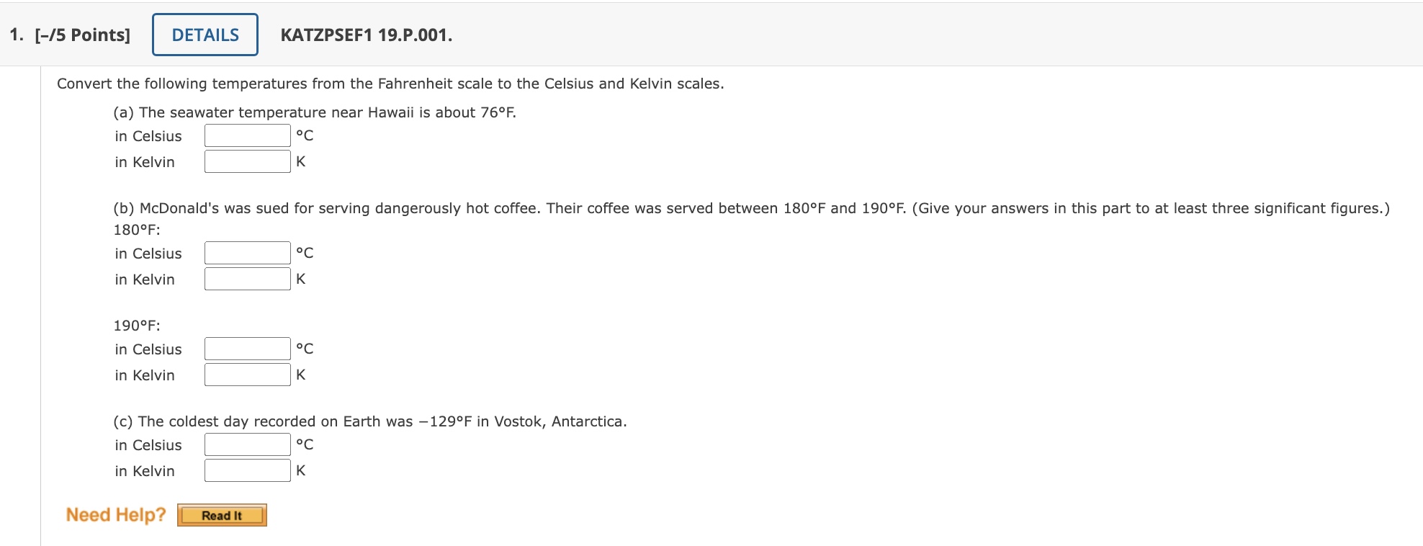The width and height of the screenshot is (1423, 546).
Task: Click the Celsius input for seawater temperature
Action: tap(246, 134)
